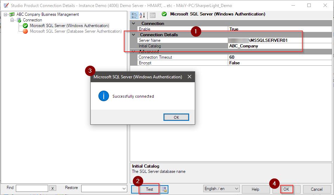Maximize the Studio Product Connection Details window
The image size is (334, 195).
coord(309,5)
